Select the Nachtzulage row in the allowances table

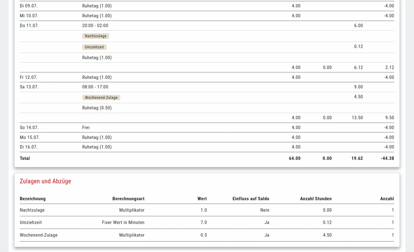coord(32,210)
